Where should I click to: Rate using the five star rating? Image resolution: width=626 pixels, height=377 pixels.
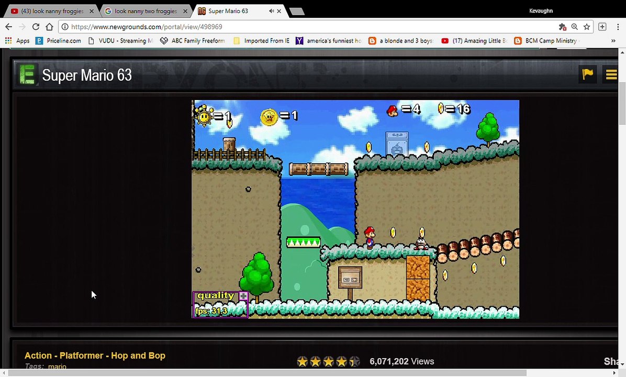[x=328, y=361]
